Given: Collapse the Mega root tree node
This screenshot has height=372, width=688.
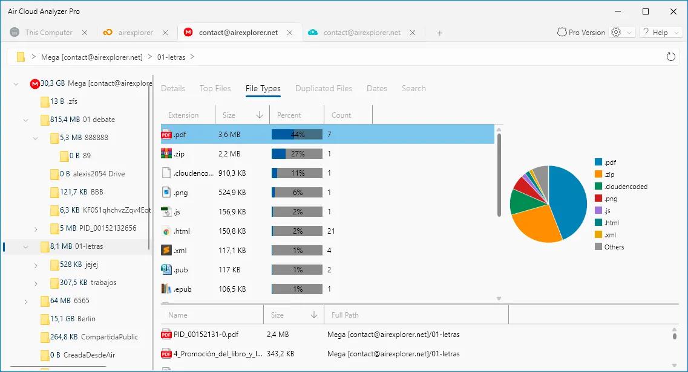Looking at the screenshot, I should coord(16,83).
